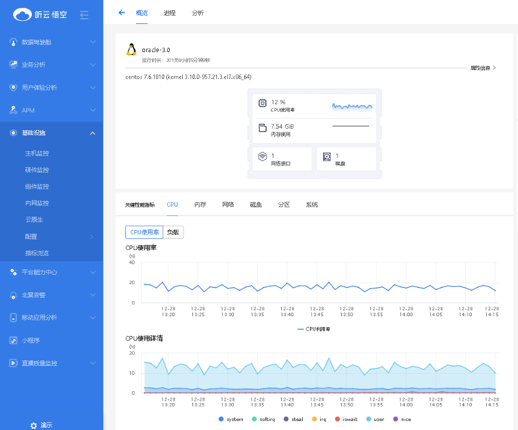Click the blue back arrow icon

[x=122, y=13]
